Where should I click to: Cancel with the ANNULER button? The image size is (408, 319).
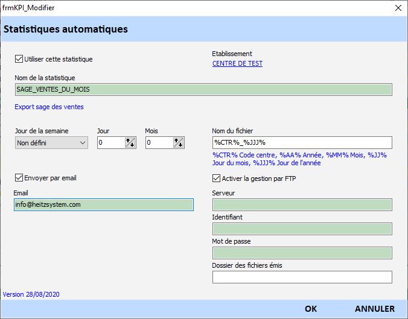click(375, 309)
